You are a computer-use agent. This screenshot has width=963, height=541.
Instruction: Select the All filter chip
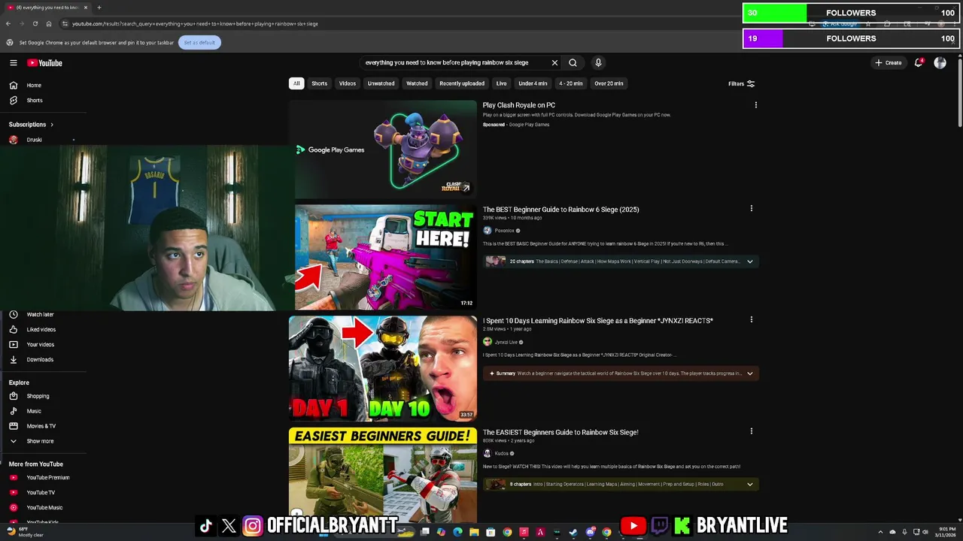(296, 83)
